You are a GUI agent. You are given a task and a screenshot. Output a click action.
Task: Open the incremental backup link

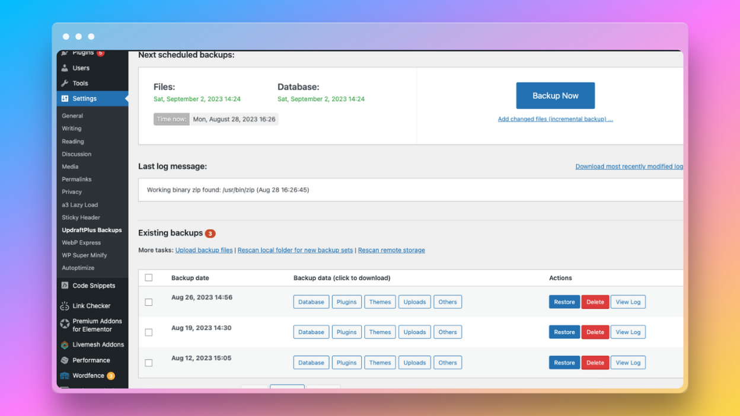click(x=555, y=119)
